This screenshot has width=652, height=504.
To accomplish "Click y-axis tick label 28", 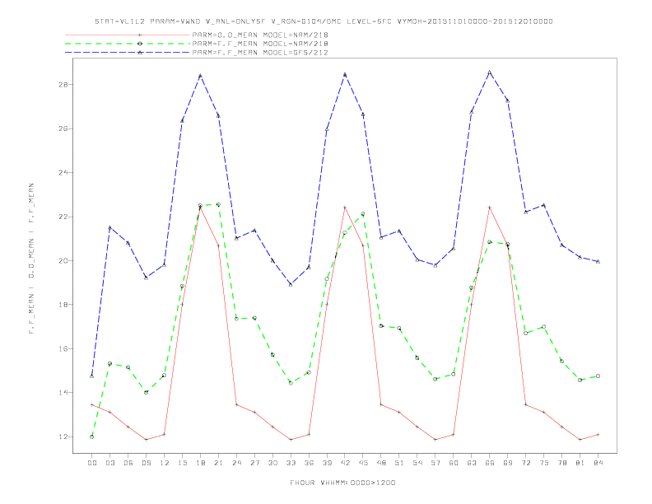I will point(63,85).
